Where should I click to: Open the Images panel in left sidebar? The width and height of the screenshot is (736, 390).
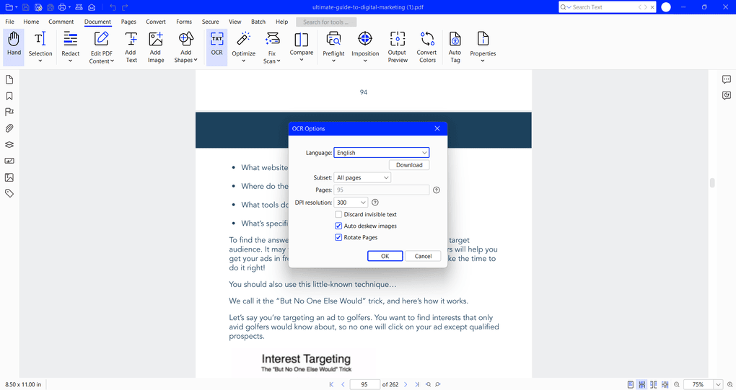point(9,177)
